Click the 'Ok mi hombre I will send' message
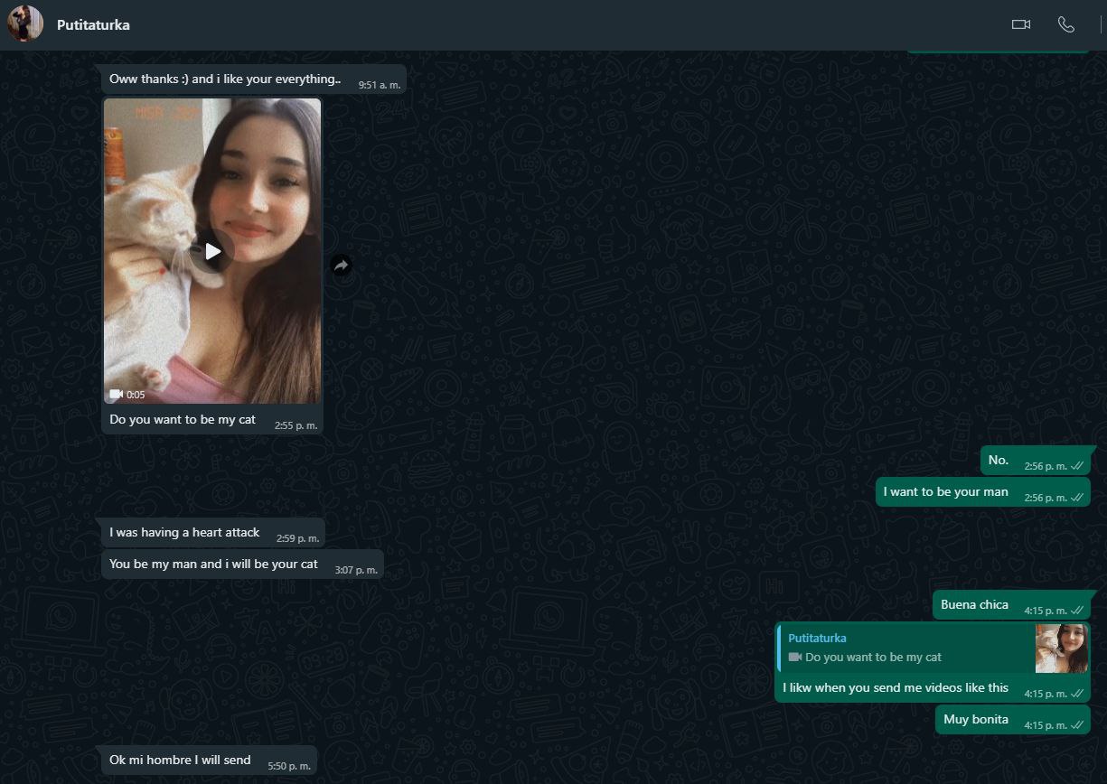This screenshot has height=784, width=1107. tap(210, 761)
